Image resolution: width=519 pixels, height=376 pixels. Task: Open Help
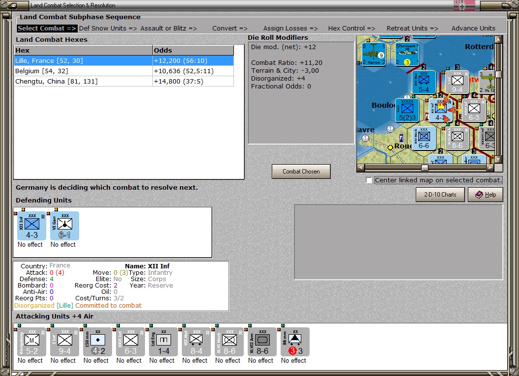(486, 195)
